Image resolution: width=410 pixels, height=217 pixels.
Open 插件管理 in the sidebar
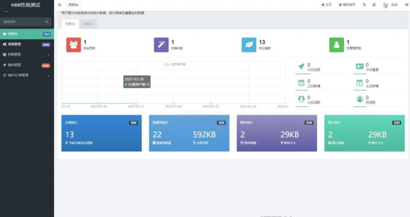[26, 65]
